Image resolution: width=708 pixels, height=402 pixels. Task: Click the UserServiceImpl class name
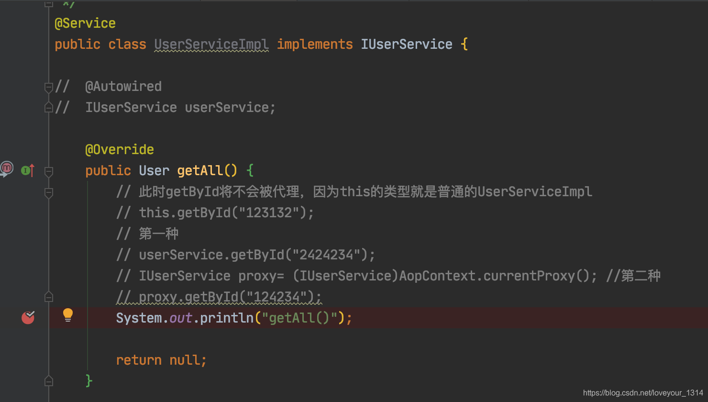coord(211,44)
